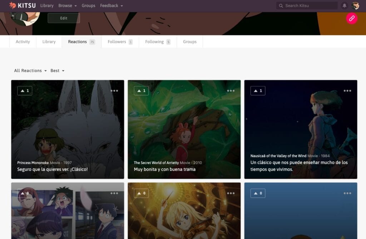Open the more options menu on Princess Mononoke reaction

[114, 91]
